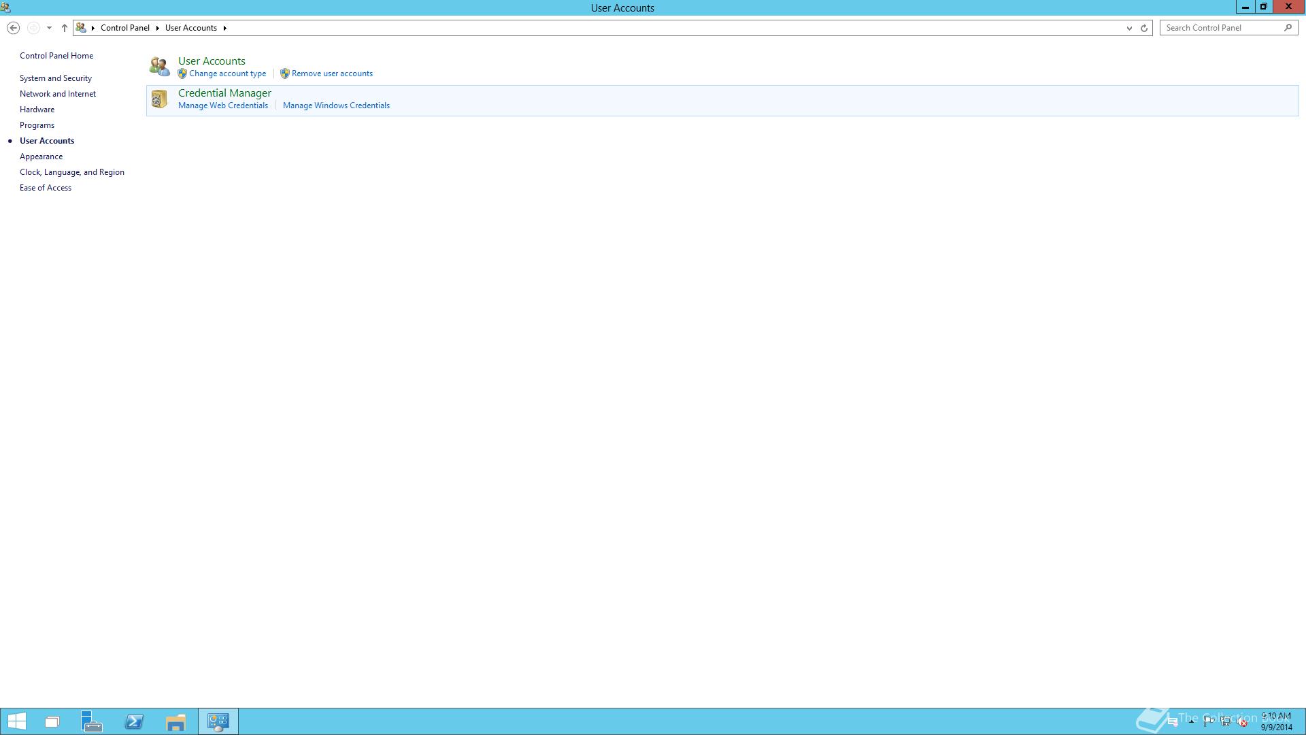Click the window icon in title bar
This screenshot has width=1306, height=735.
[x=5, y=7]
